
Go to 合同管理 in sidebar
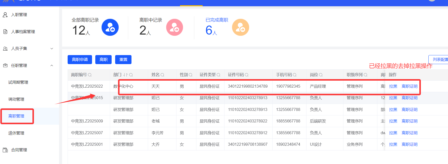[x=19, y=150]
